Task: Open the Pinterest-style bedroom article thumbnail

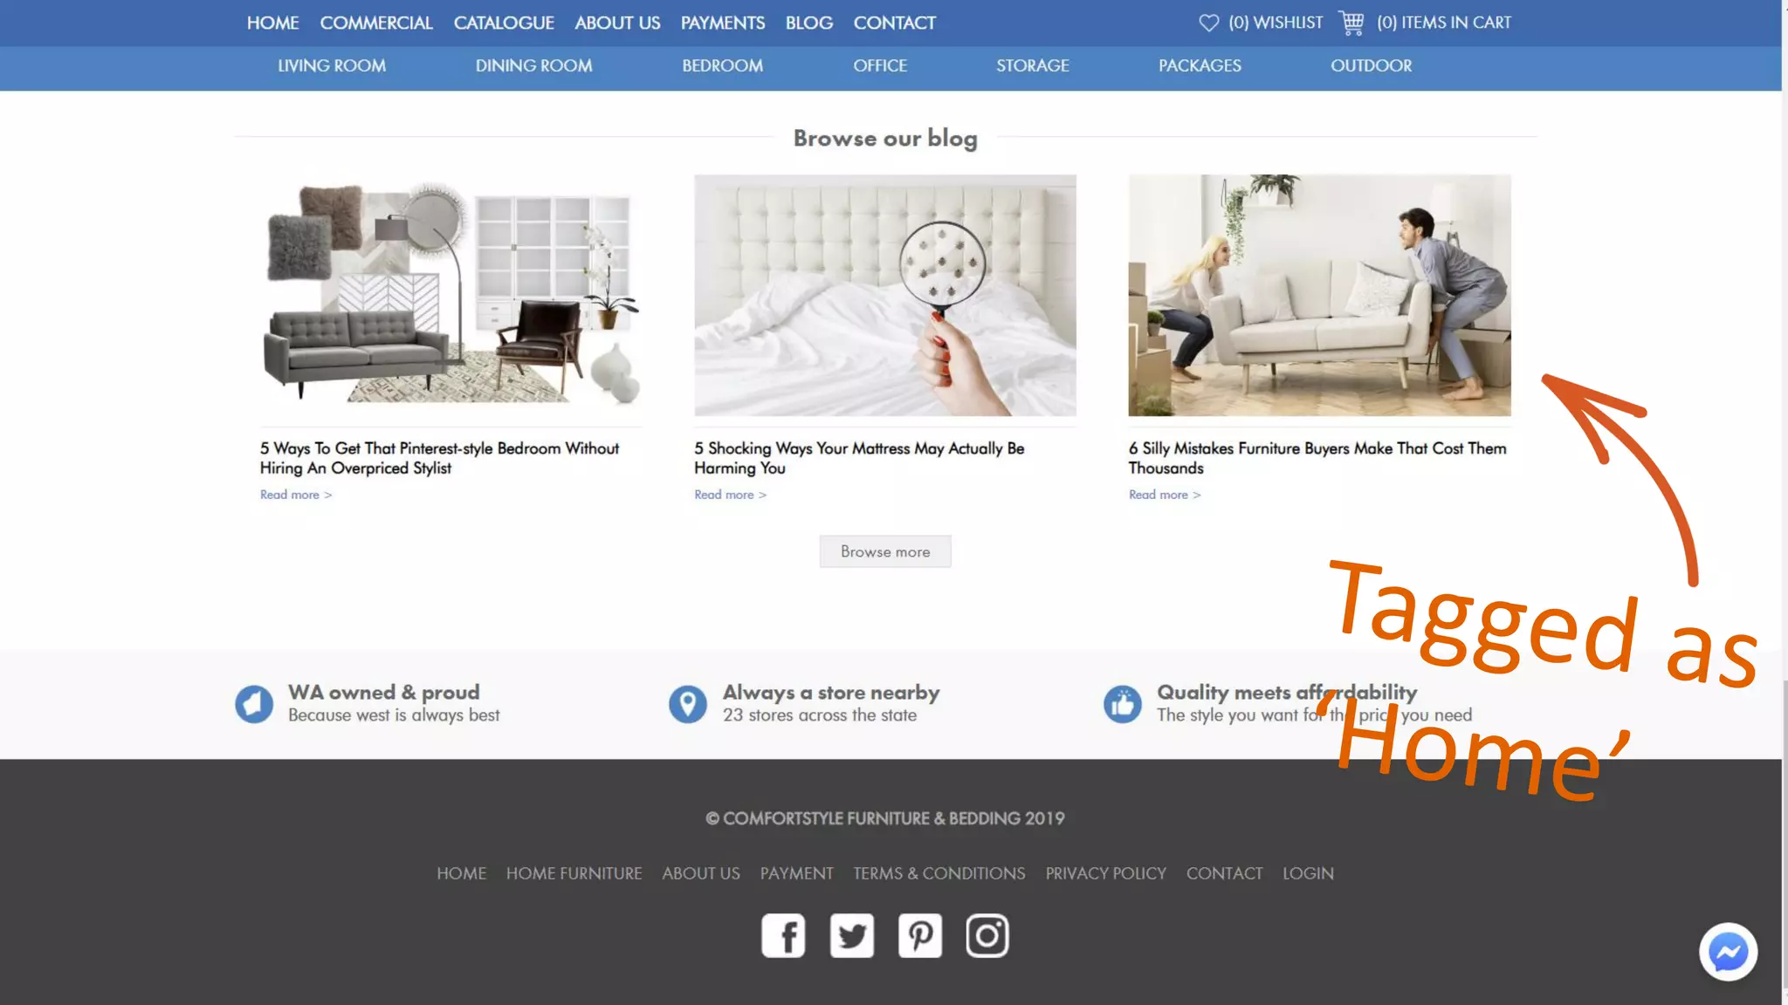Action: pyautogui.click(x=450, y=295)
